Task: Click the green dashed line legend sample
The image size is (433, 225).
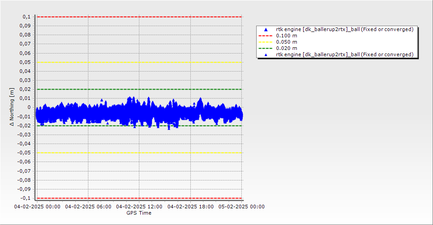Action: point(265,49)
